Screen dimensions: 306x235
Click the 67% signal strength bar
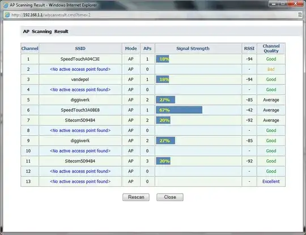pos(179,110)
